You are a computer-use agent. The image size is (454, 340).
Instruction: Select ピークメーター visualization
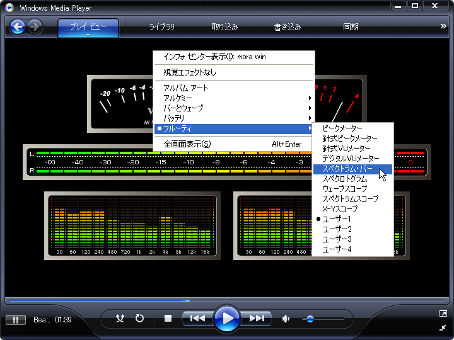[352, 128]
